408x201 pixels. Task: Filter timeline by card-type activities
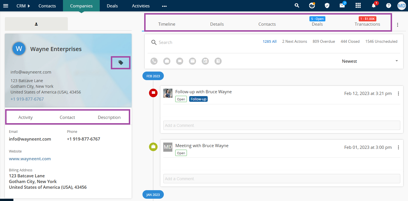179,61
